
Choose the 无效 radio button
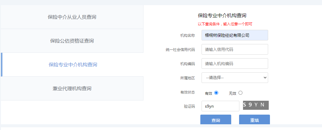tap(240, 93)
